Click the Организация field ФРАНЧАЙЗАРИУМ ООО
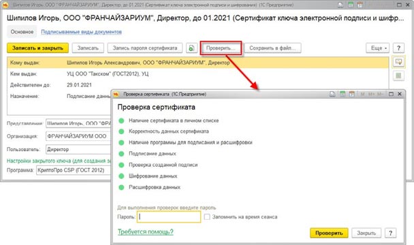Viewport: 414px width, 245px height. [78, 136]
